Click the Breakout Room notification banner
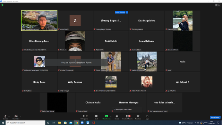Viewport: 222px width, 125px height. coord(76,62)
